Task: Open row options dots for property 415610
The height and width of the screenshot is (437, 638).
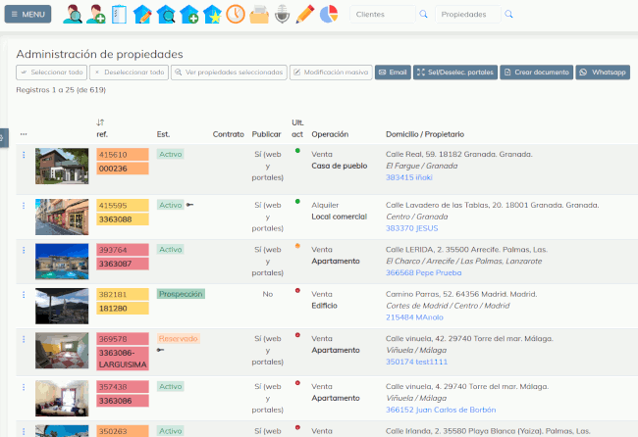Action: (x=24, y=155)
